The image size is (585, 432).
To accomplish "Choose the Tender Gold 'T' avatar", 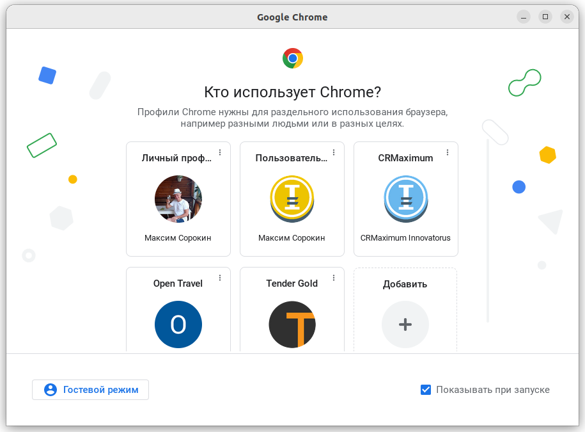I will (x=292, y=324).
